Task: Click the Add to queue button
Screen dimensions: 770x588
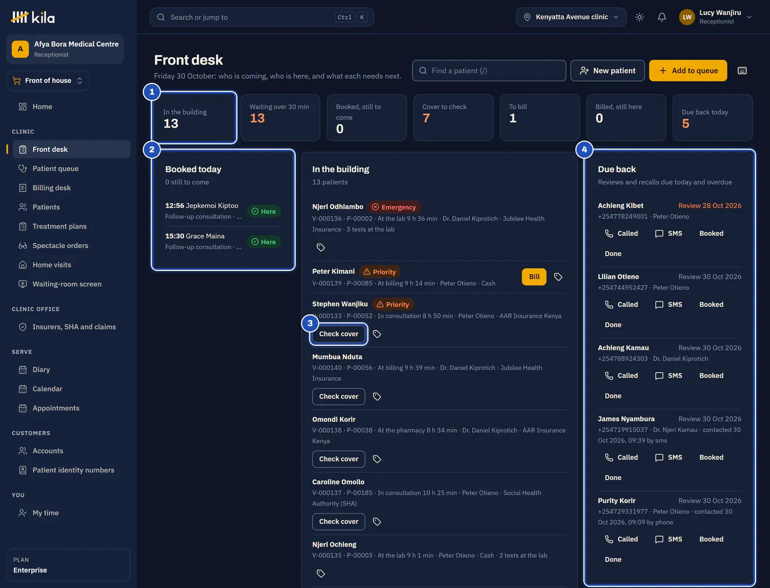Action: click(688, 71)
